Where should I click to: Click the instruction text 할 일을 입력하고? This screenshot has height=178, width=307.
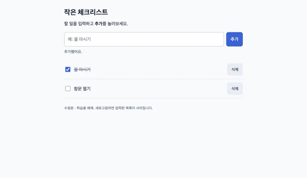tap(79, 24)
